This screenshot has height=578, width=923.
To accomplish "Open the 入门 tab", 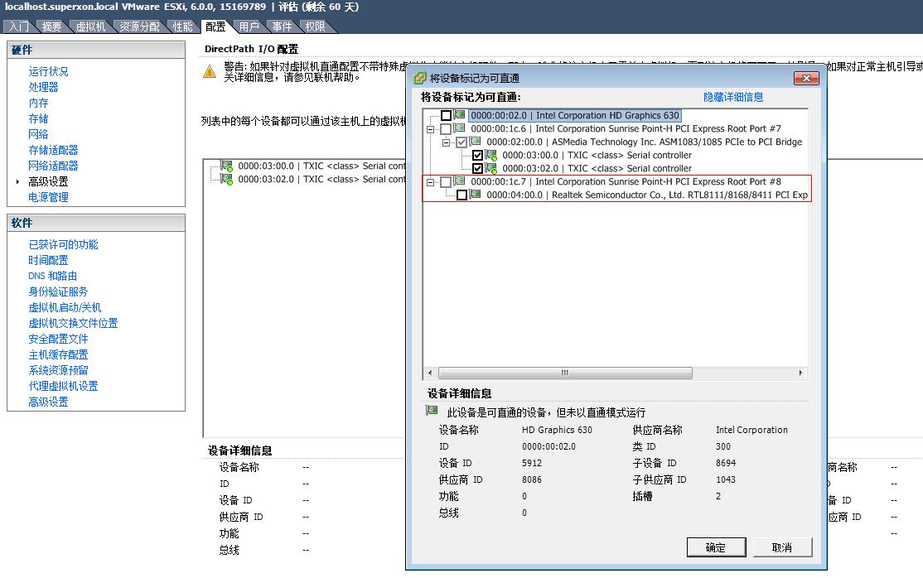I will coord(19,26).
